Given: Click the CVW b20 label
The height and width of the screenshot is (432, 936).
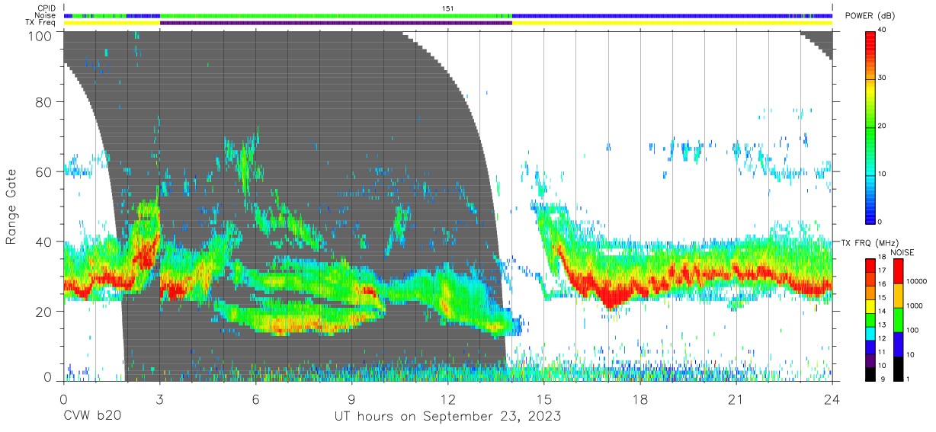Looking at the screenshot, I should point(92,416).
